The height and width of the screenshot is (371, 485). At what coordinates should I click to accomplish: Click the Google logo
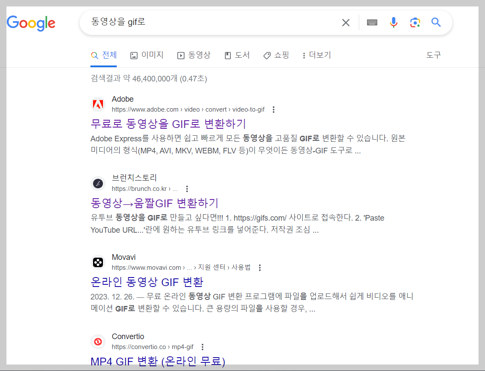(x=31, y=23)
